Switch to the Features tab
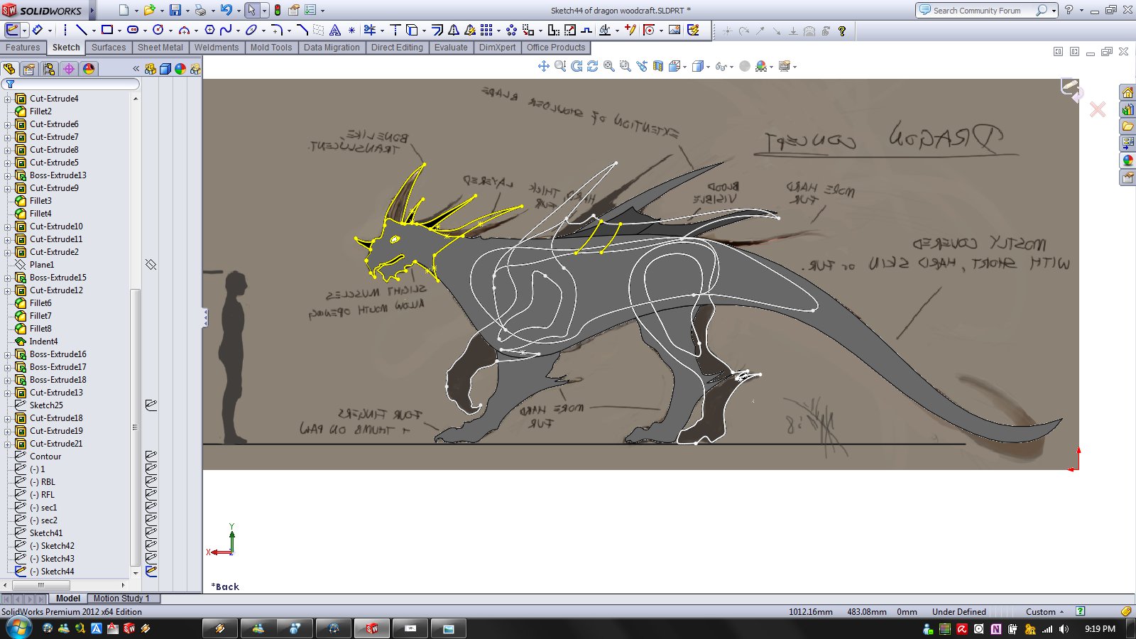 (23, 48)
